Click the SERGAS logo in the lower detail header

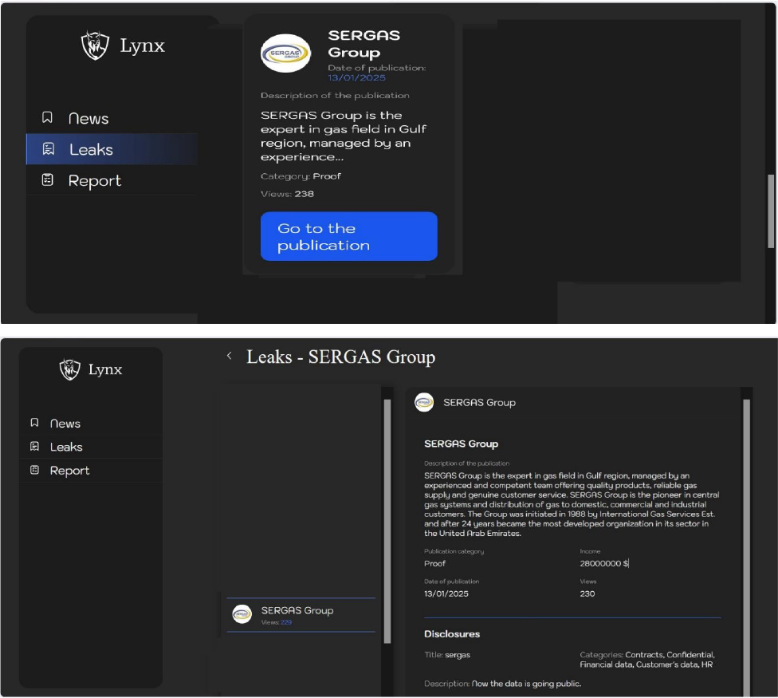(424, 402)
